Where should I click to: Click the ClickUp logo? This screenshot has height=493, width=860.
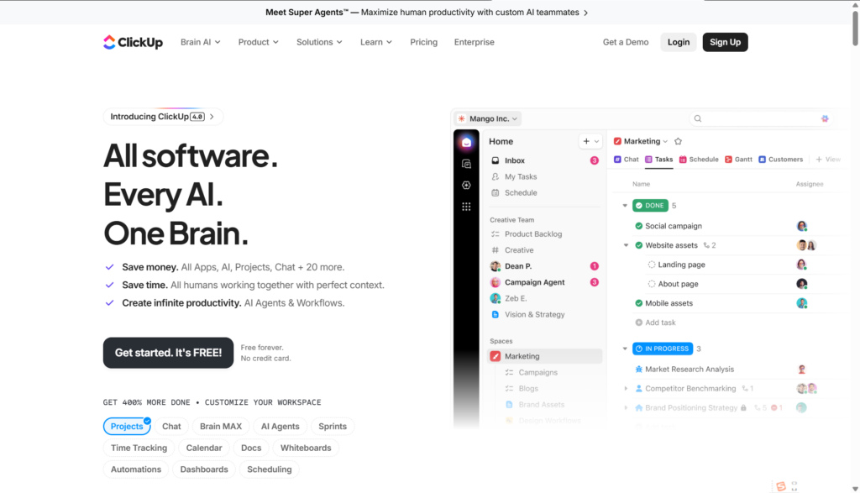tap(133, 42)
